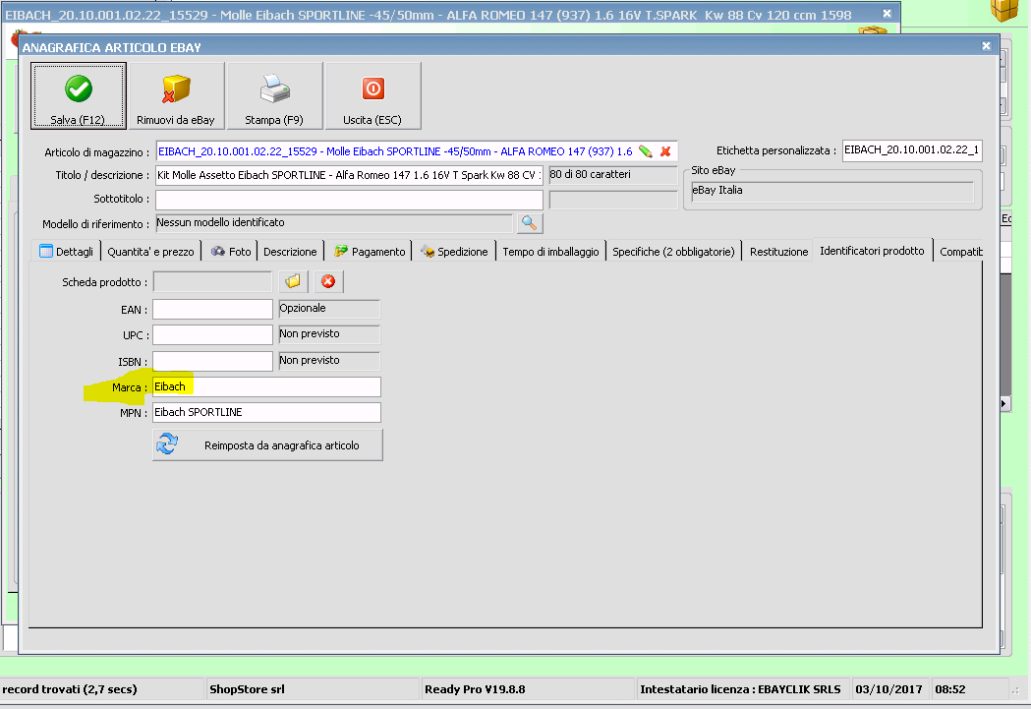
Task: Print with Stampa (F9) button
Action: 274,96
